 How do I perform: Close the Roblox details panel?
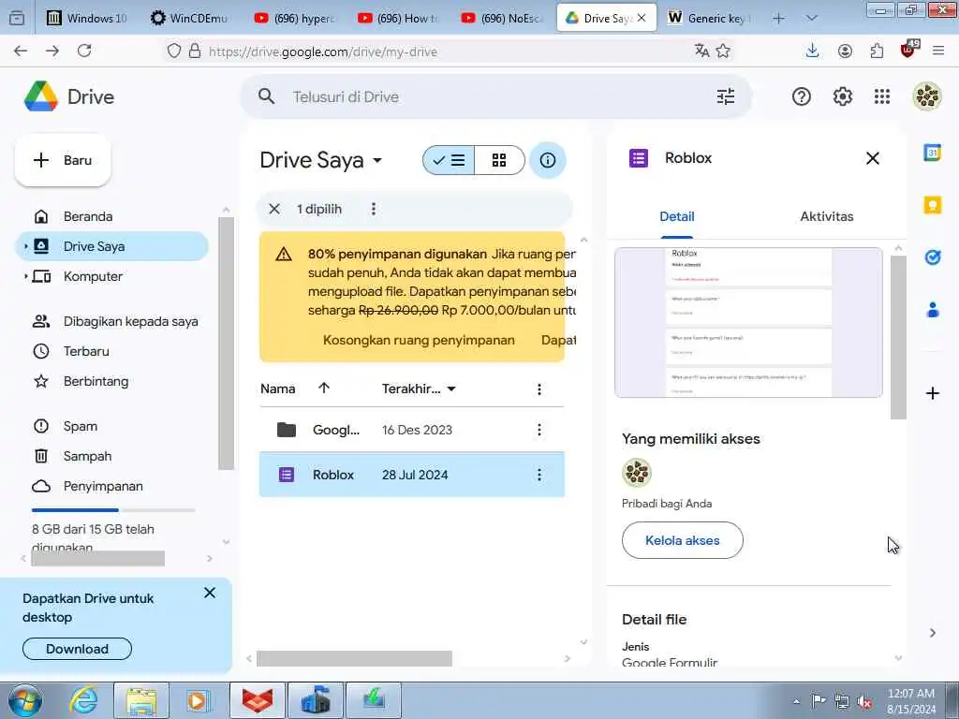(872, 158)
